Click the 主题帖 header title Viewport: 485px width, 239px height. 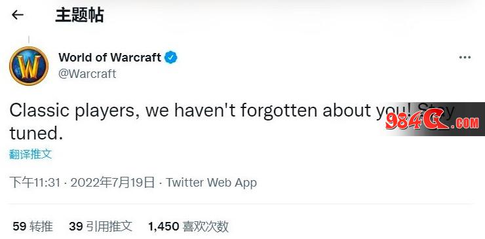pyautogui.click(x=79, y=15)
